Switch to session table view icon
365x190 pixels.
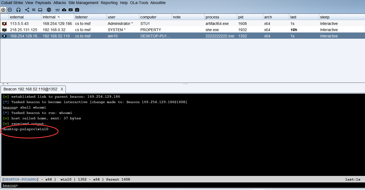pyautogui.click(x=34, y=10)
